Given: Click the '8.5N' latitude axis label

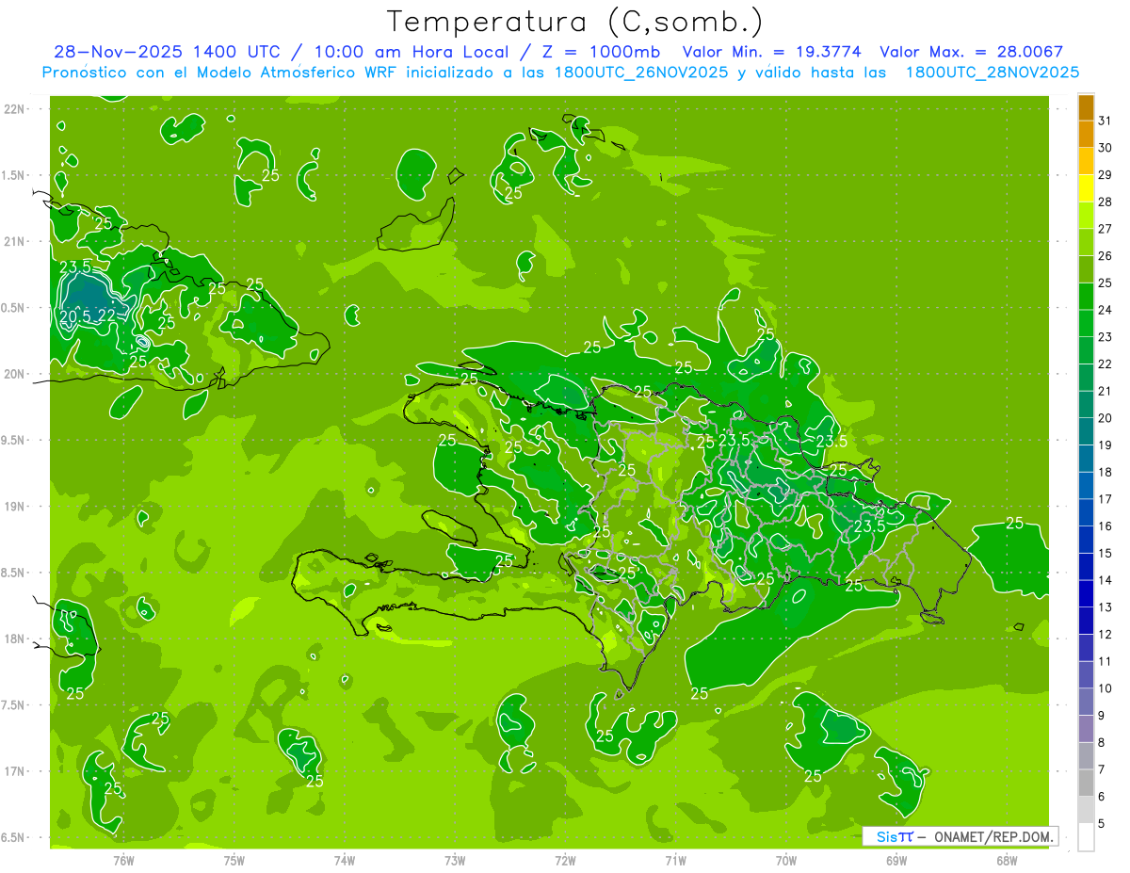Looking at the screenshot, I should (x=13, y=573).
